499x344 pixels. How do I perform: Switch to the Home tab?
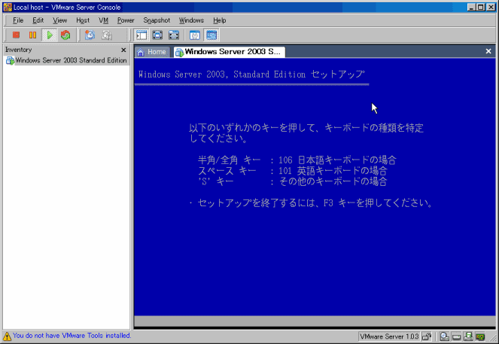click(152, 52)
